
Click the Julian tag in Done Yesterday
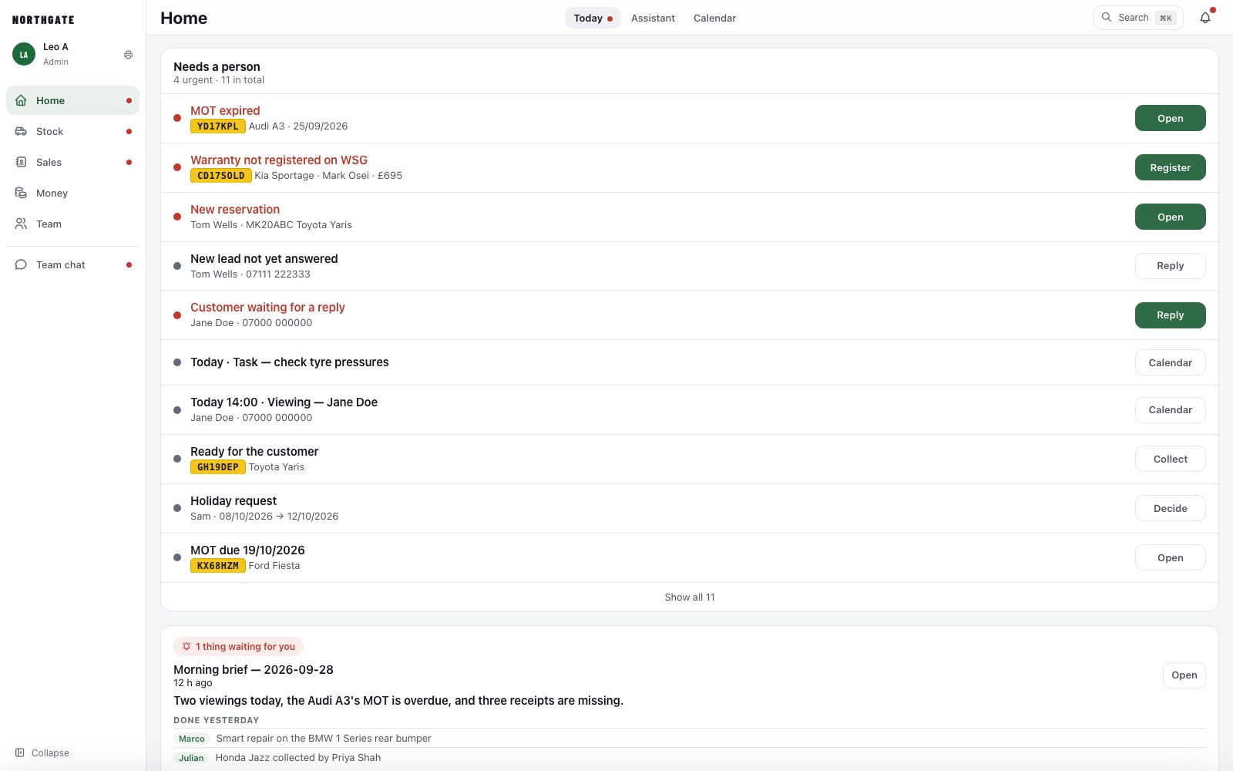pos(191,758)
